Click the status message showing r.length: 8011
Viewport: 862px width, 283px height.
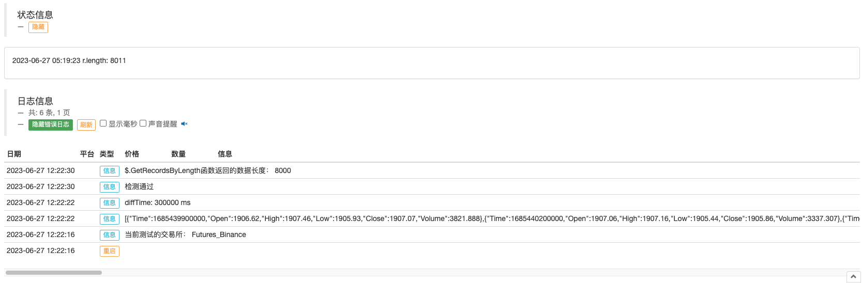click(69, 60)
